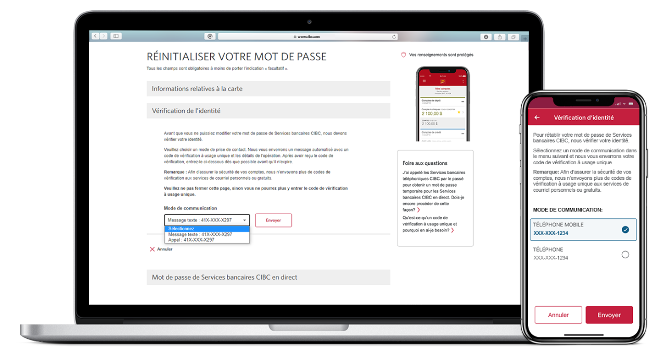Open a new Safari tab with plus

pos(524,38)
